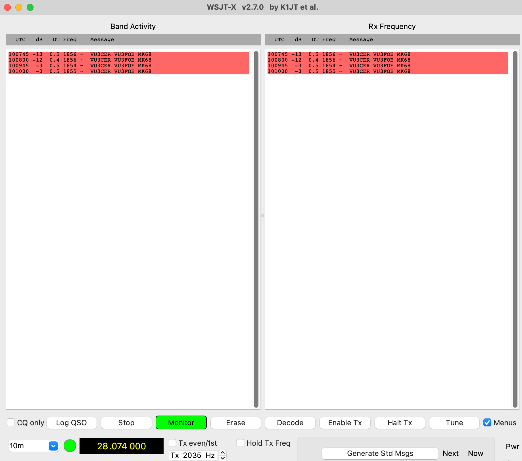Uncheck the Menus checkbox

click(487, 422)
